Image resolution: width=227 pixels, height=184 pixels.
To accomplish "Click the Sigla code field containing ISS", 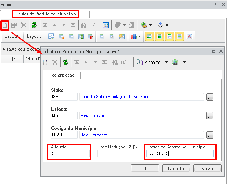I will click(x=64, y=97).
